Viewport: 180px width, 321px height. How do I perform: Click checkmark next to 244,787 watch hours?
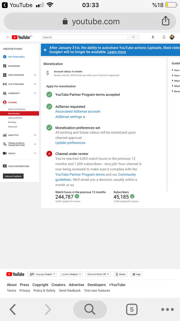coord(77,197)
